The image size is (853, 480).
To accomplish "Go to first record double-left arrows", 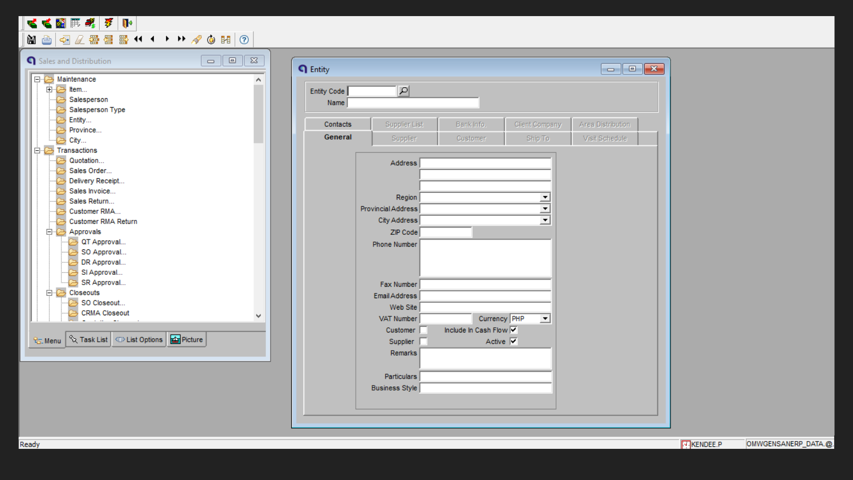I will [138, 39].
